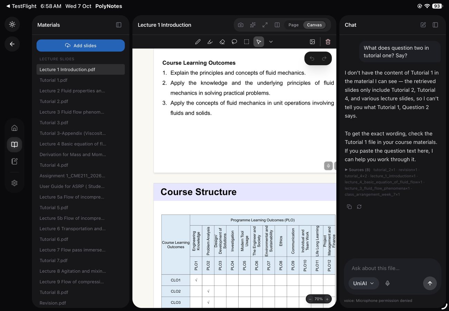Redo the last canvas action
Image resolution: width=449 pixels, height=311 pixels.
click(x=324, y=59)
